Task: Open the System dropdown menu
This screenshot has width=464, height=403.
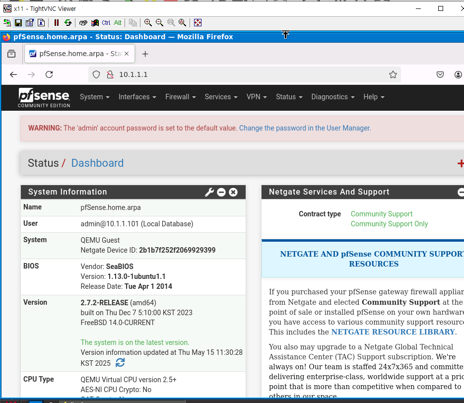Action: click(95, 97)
